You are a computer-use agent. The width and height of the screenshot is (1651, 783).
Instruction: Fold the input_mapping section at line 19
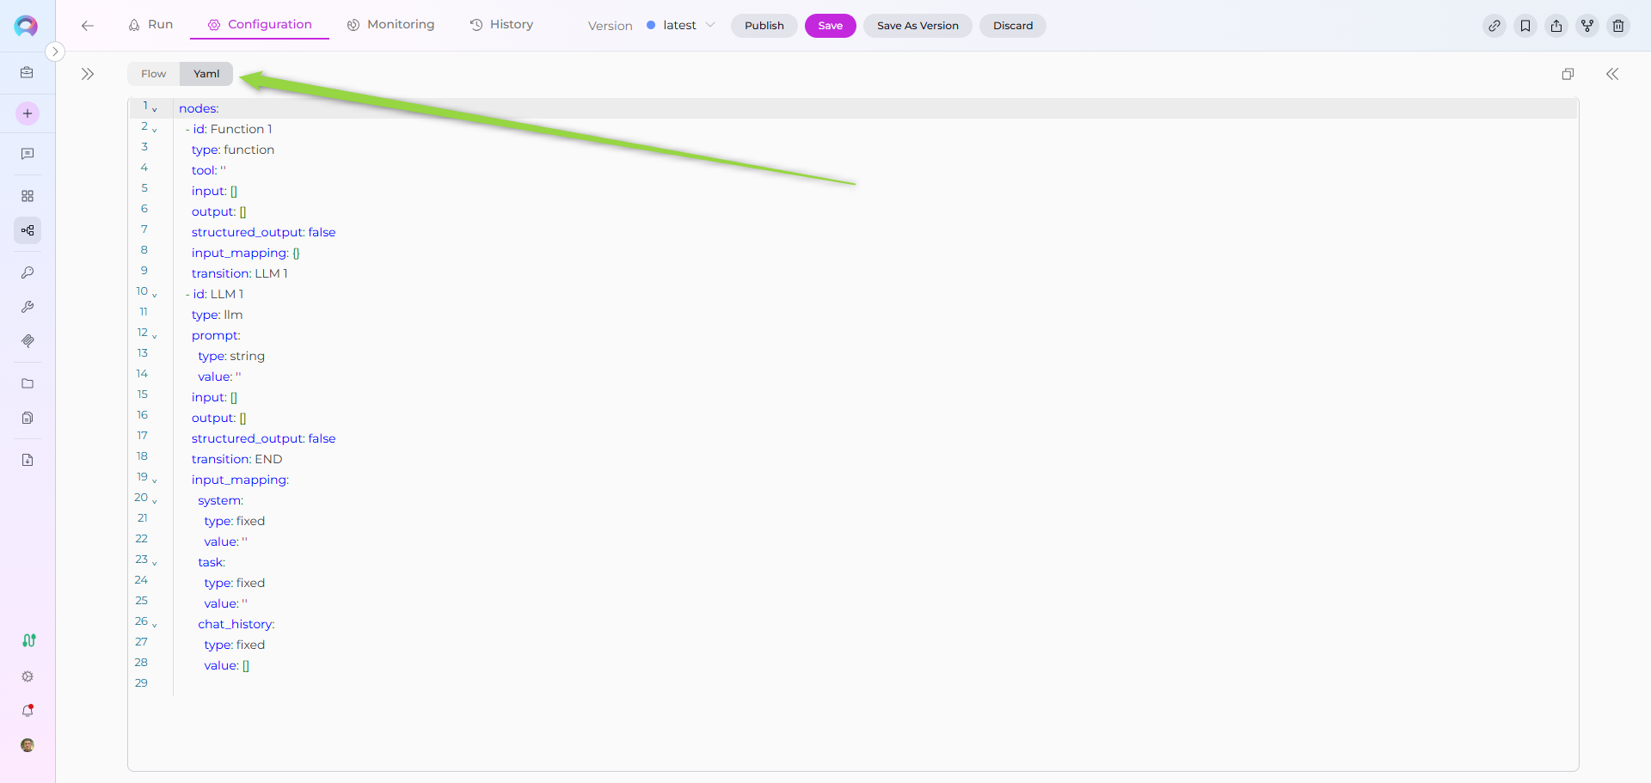point(155,480)
